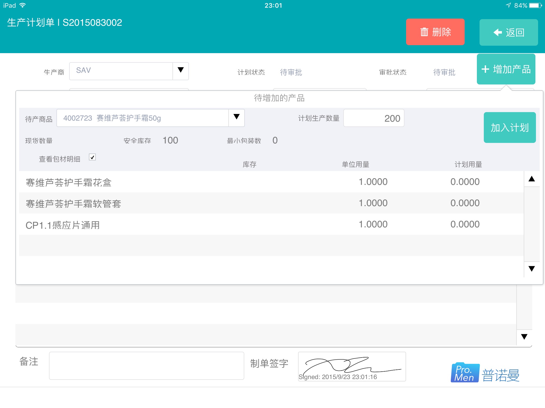Click the 制单签字 signature box
Image resolution: width=545 pixels, height=408 pixels.
click(352, 367)
